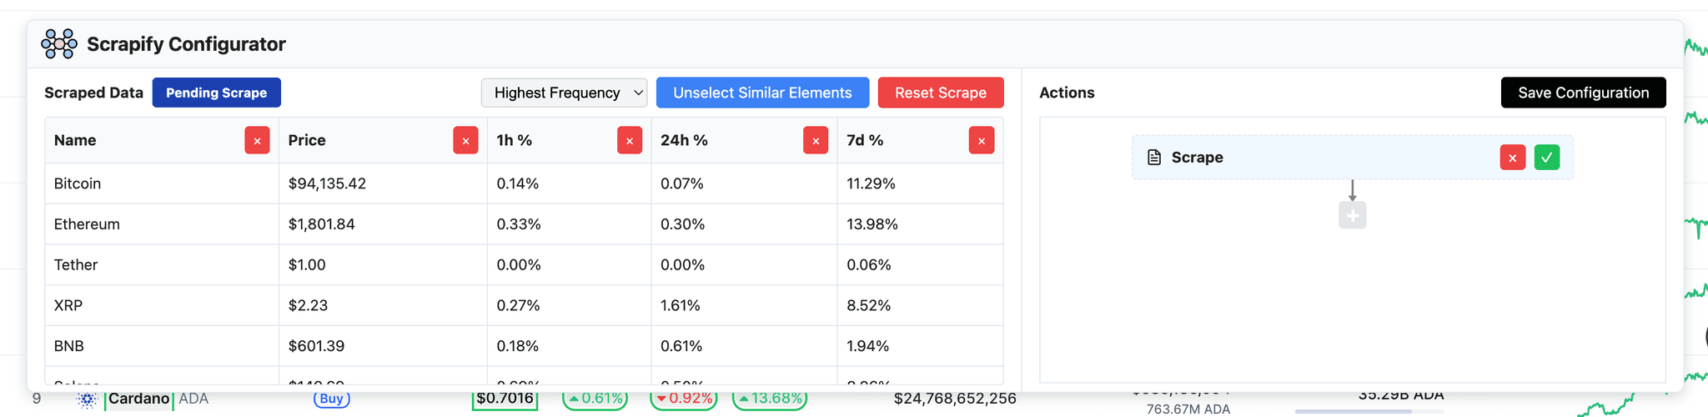
Task: Click the $1,801.84 price cell
Action: click(383, 224)
